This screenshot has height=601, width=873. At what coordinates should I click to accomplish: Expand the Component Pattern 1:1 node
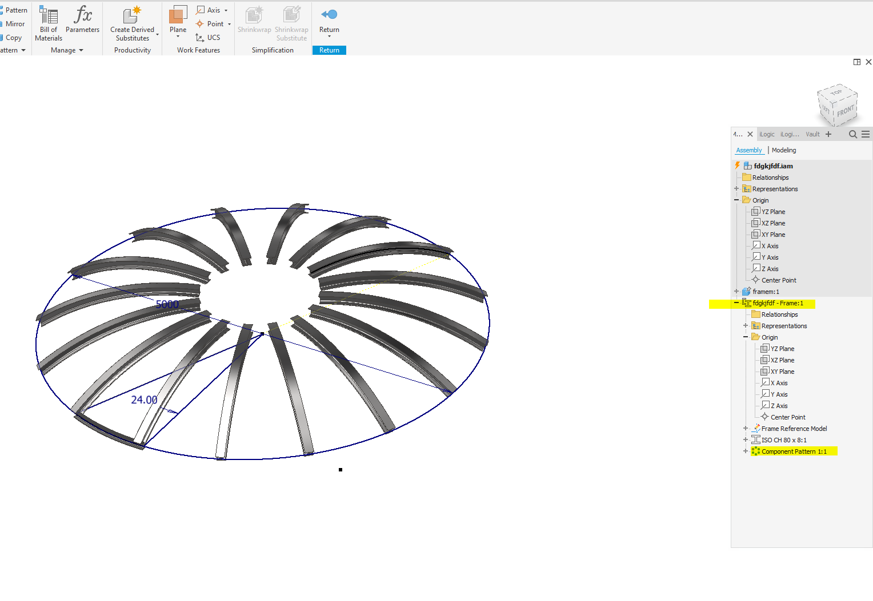pos(746,451)
